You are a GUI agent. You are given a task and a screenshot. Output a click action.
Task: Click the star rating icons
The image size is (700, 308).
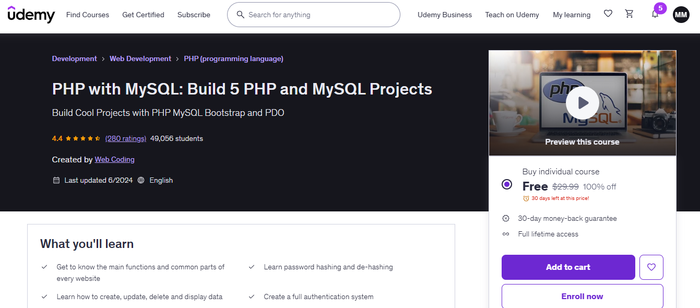click(x=82, y=138)
